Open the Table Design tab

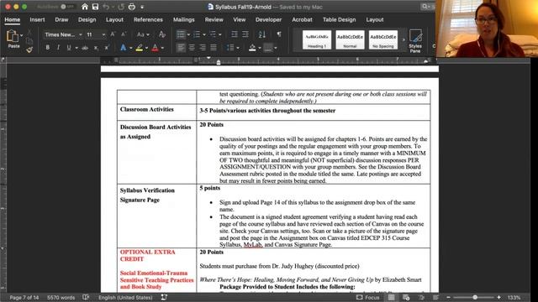(339, 19)
